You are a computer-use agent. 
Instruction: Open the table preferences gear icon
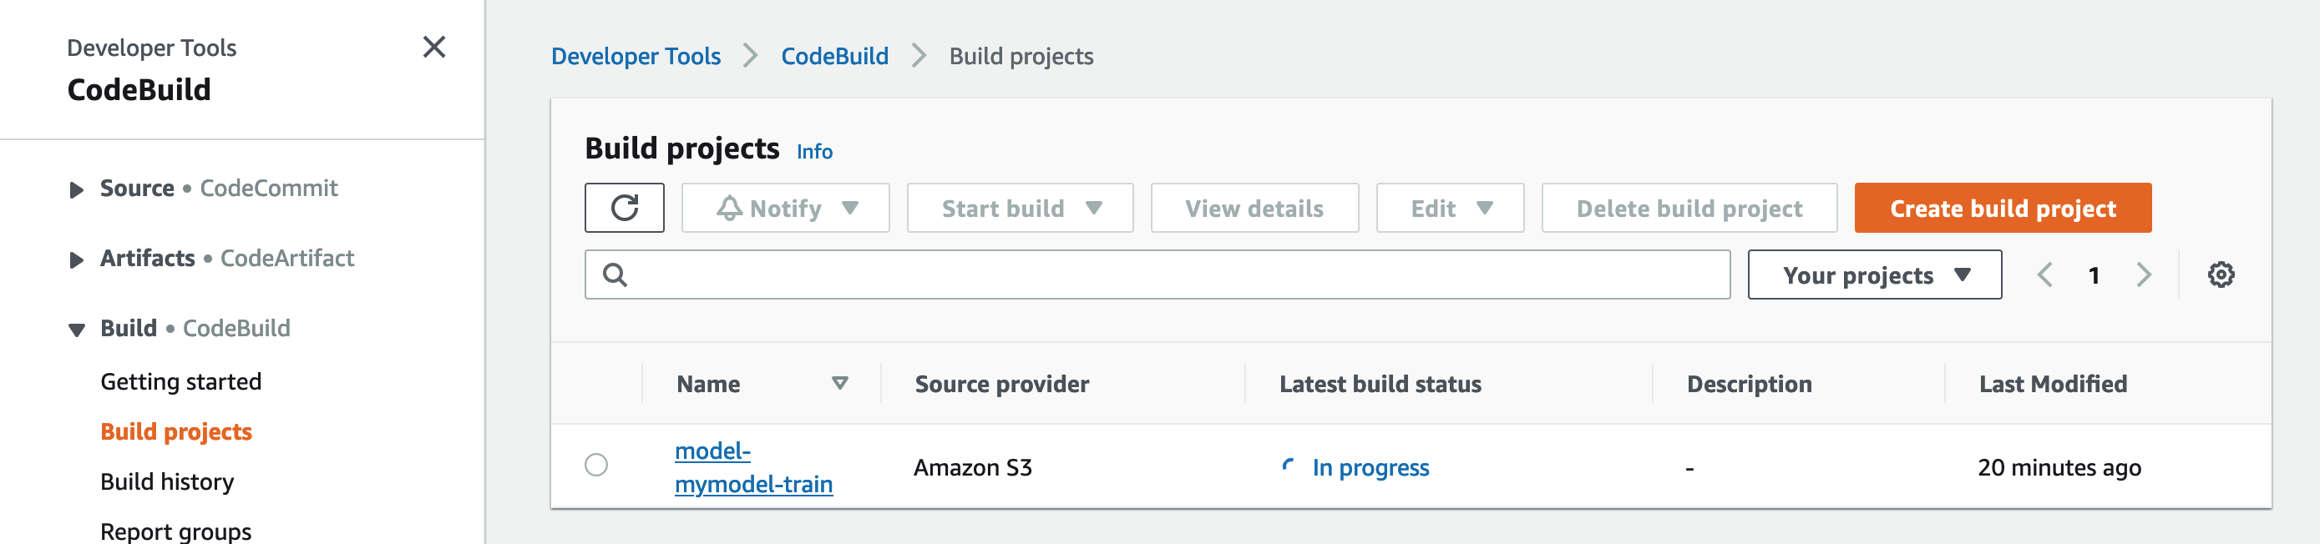2220,275
